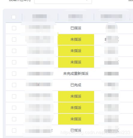Click the last yellow 未指派 cell
The width and height of the screenshot is (133, 138).
[76, 119]
